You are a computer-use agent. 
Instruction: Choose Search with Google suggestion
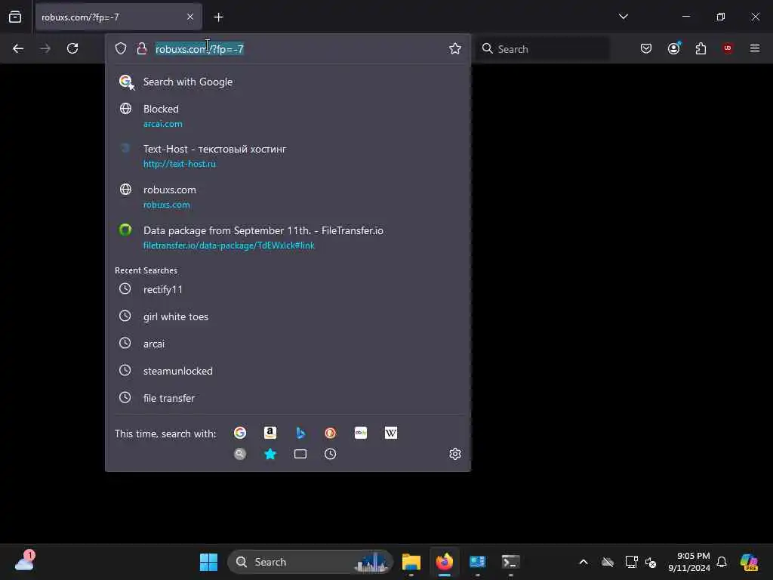(288, 82)
